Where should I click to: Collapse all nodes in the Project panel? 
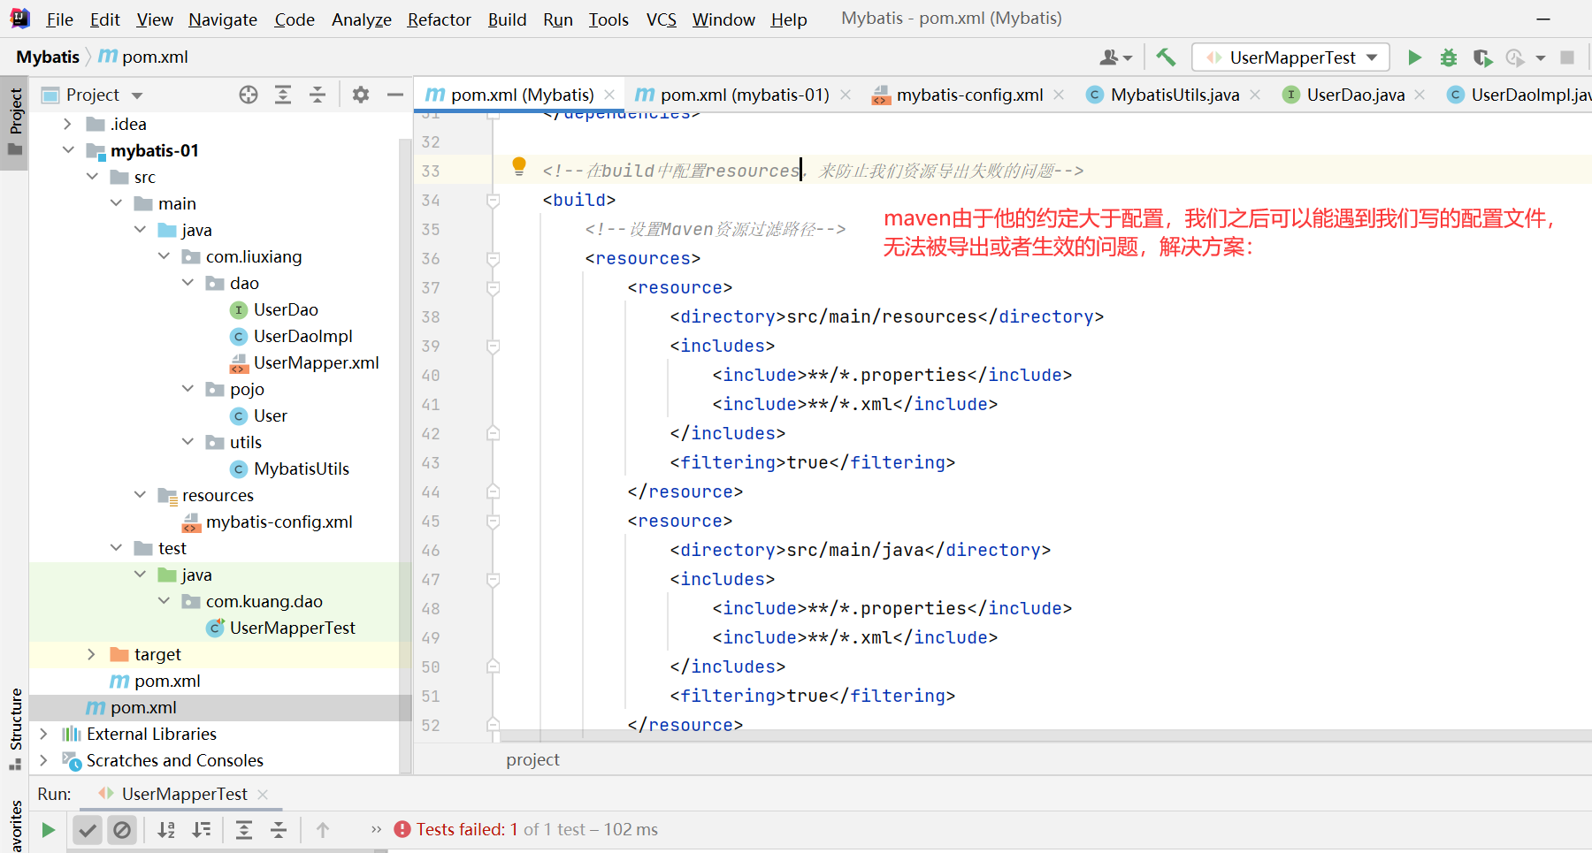pos(318,95)
